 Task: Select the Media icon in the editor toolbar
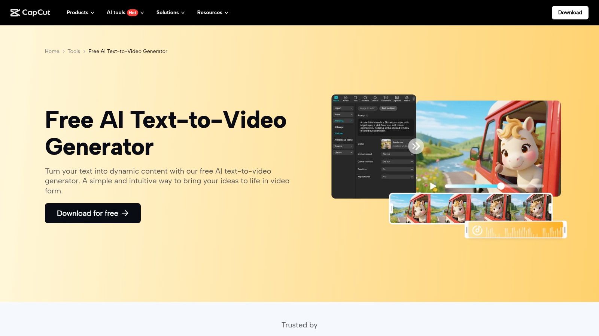[336, 98]
